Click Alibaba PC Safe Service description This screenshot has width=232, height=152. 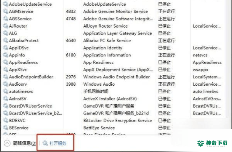click(107, 40)
